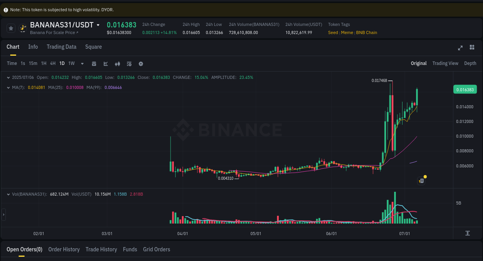Select the 1W timeframe interval
Screen dimensions: 483x261
pos(71,63)
